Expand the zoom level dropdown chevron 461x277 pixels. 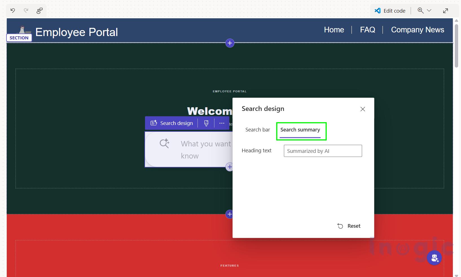[x=429, y=11]
